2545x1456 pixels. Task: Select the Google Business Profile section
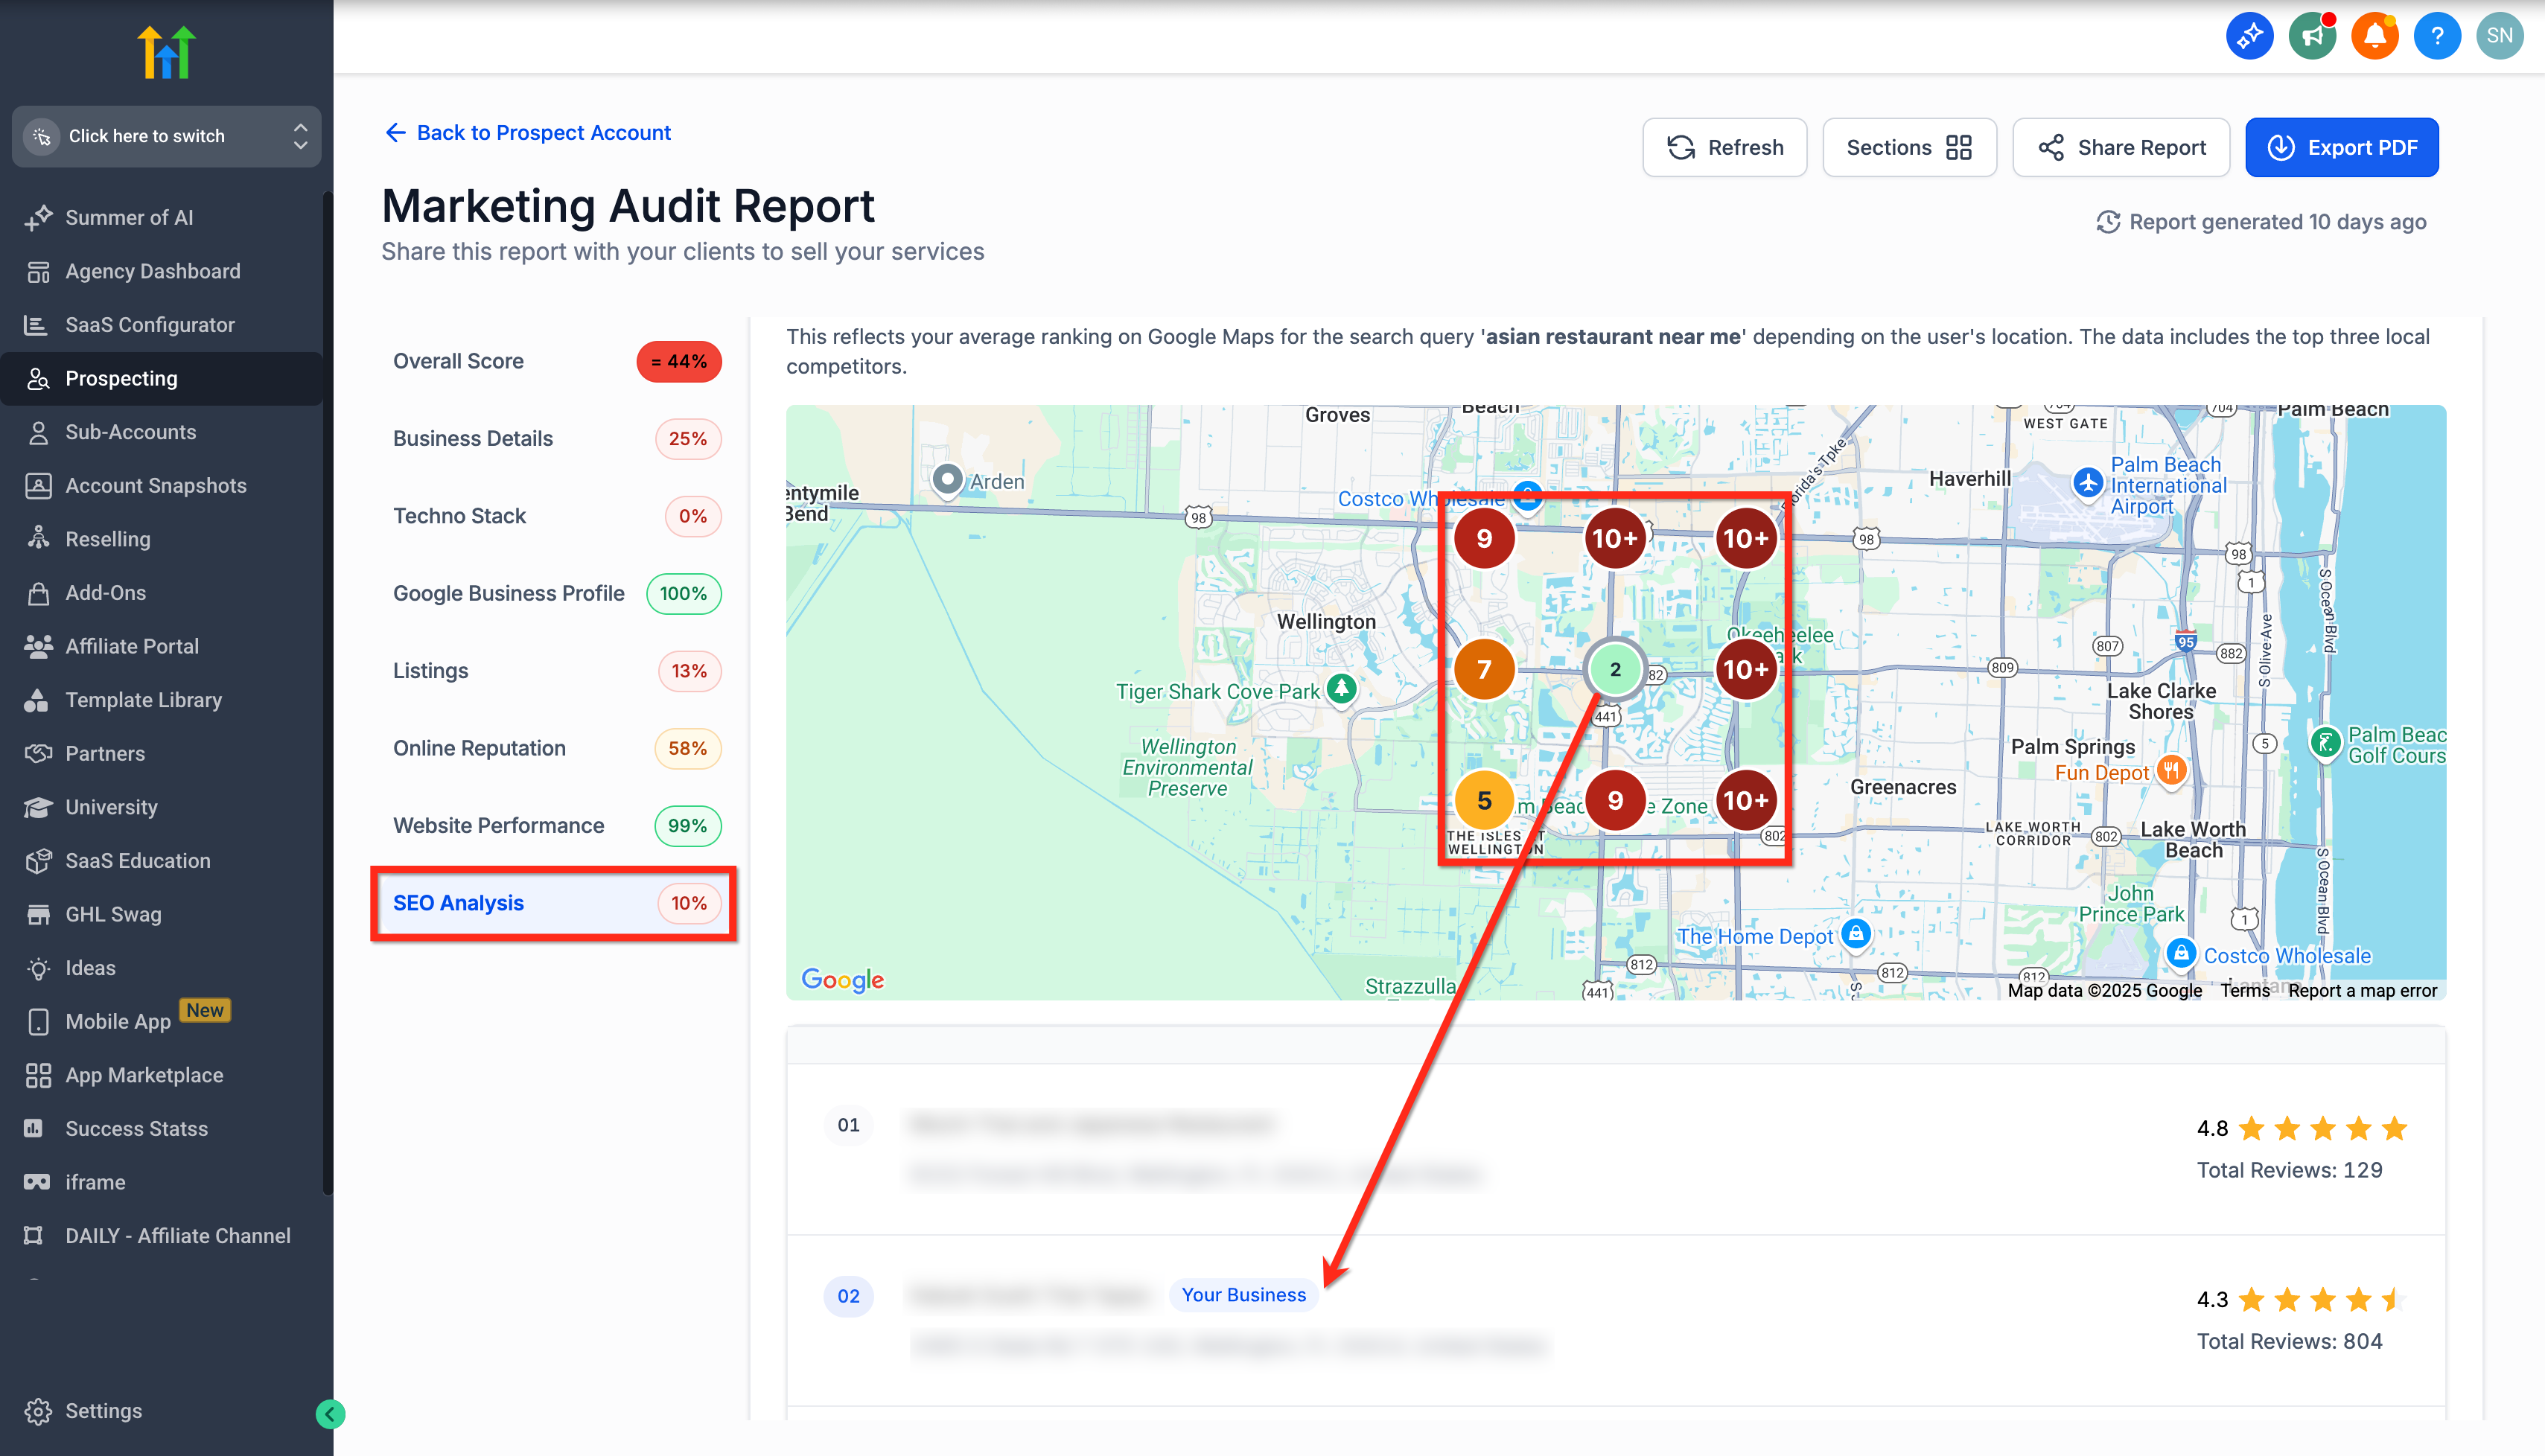coord(555,593)
